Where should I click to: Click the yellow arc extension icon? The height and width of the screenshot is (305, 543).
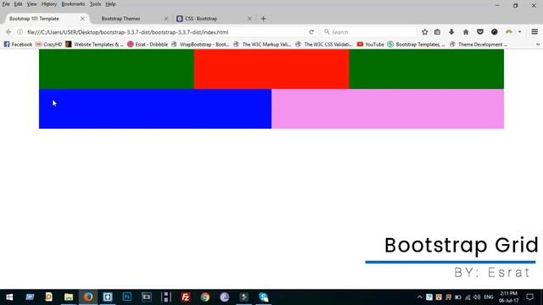point(509,32)
